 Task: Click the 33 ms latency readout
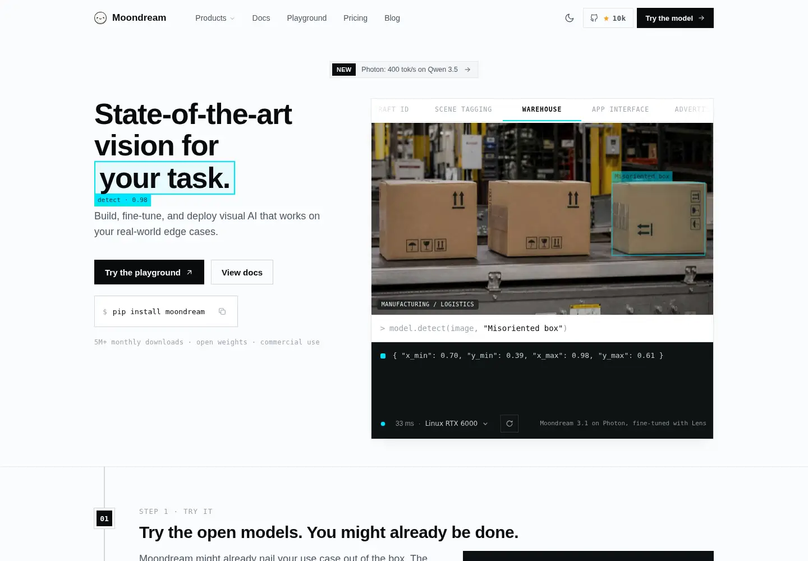[405, 424]
